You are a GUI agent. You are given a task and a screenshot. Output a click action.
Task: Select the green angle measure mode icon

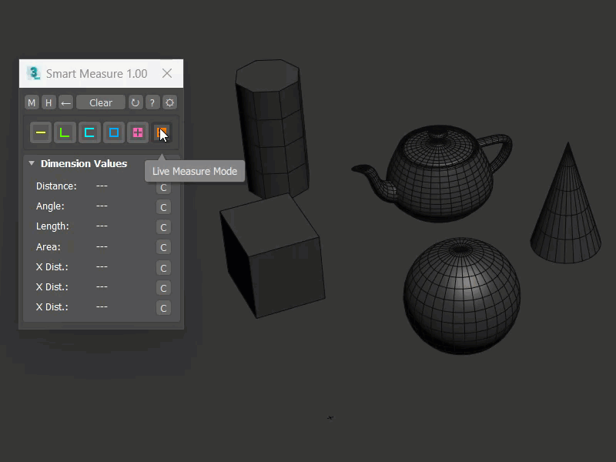(65, 132)
